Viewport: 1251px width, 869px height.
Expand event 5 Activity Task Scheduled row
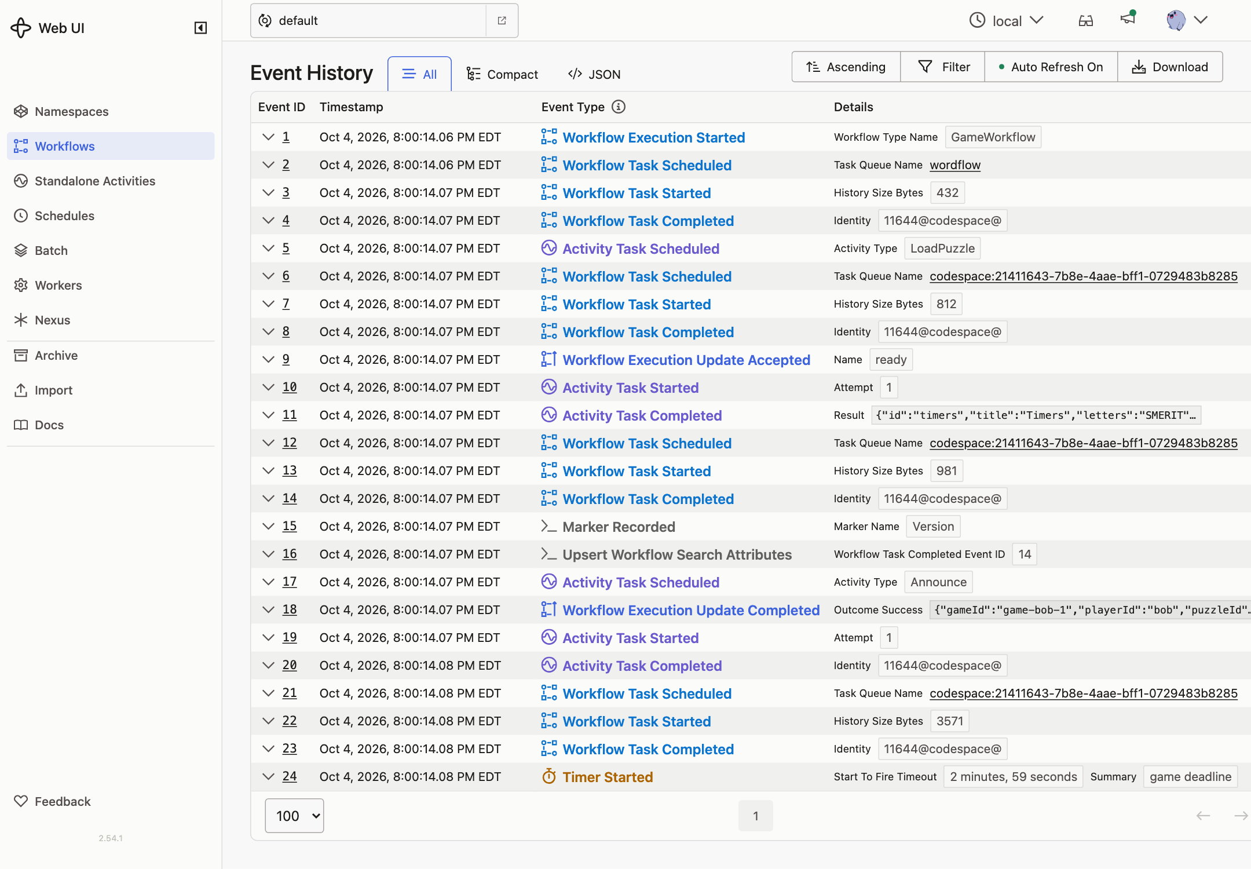(268, 249)
